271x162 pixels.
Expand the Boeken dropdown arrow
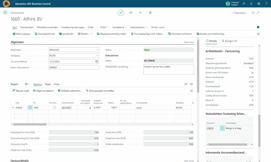[x=92, y=34]
